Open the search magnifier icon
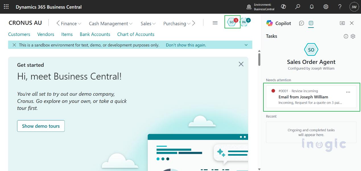The width and height of the screenshot is (361, 171). pyautogui.click(x=298, y=7)
